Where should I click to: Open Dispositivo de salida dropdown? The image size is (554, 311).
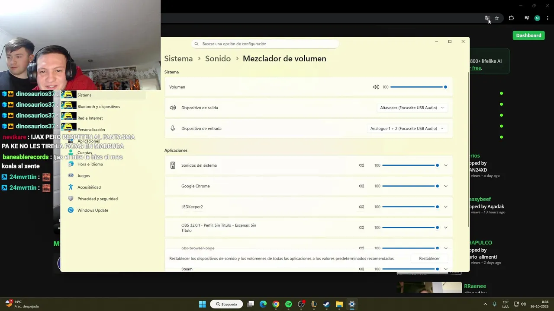[412, 108]
